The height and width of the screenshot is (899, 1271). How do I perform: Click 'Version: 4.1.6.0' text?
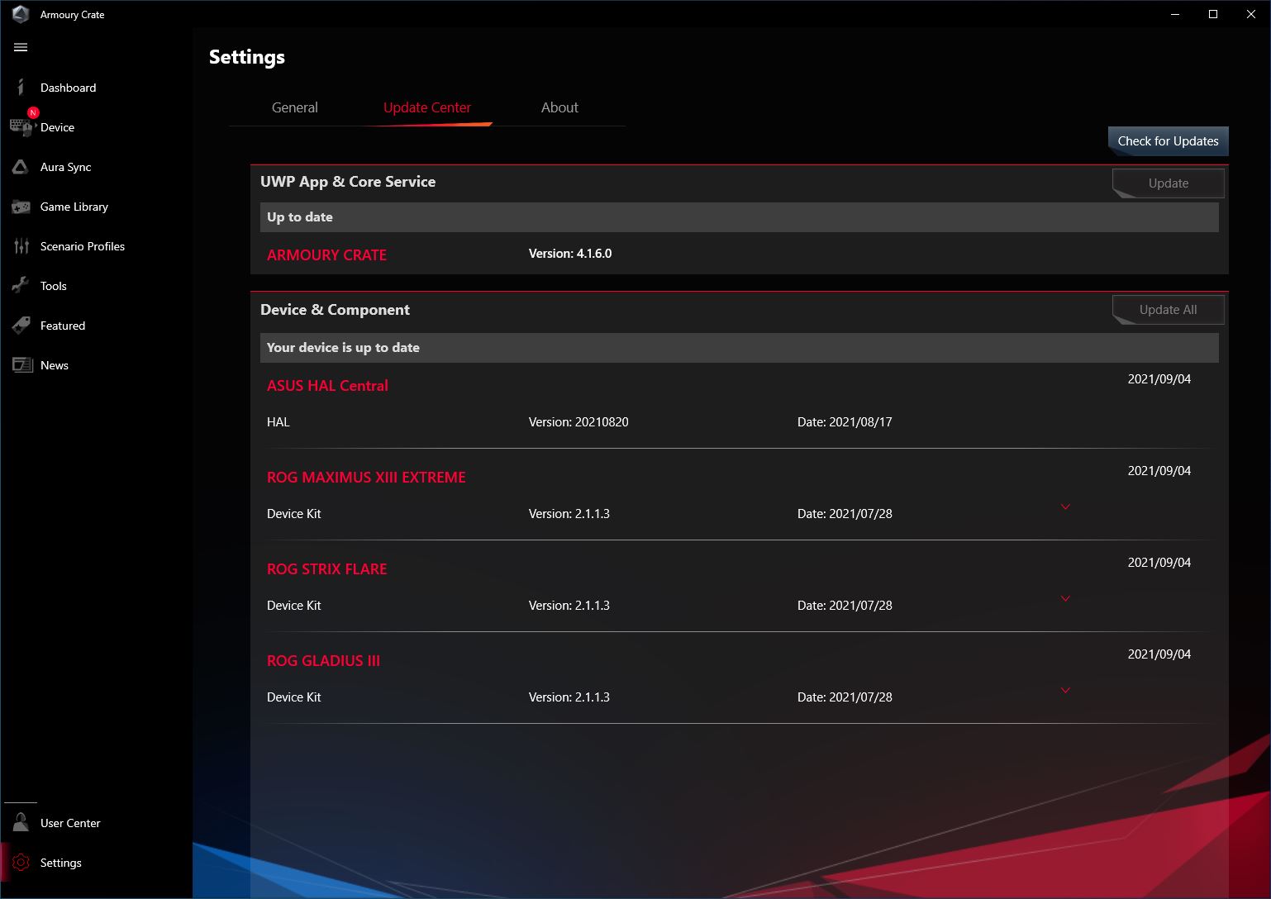click(x=570, y=254)
